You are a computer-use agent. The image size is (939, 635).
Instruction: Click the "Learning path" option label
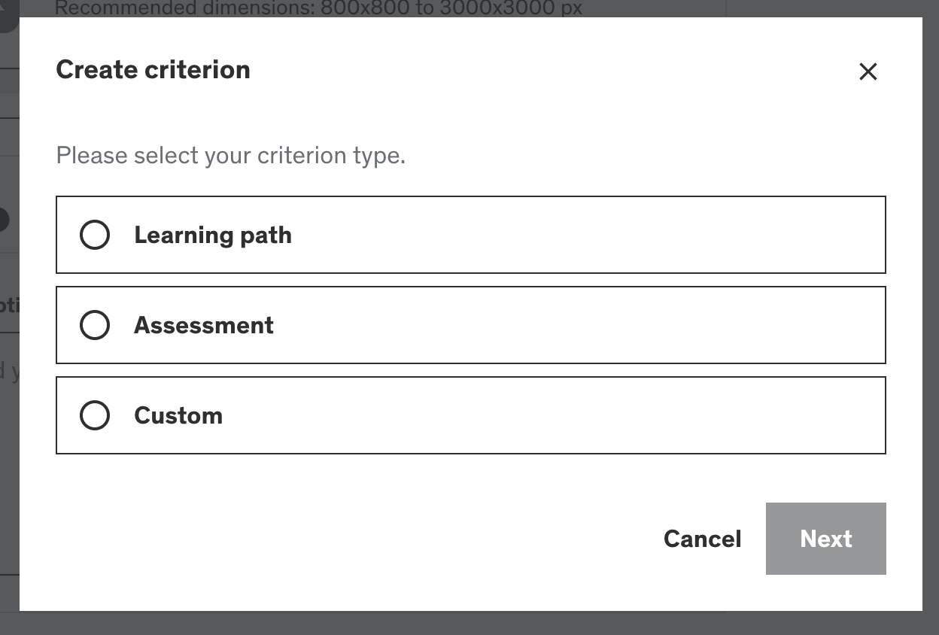pyautogui.click(x=213, y=235)
